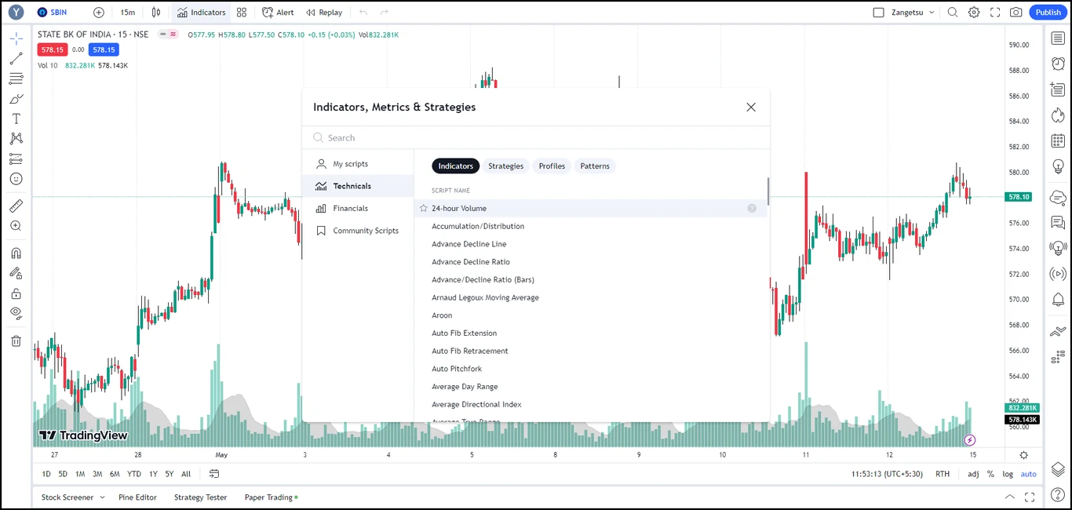Switch to the Profiles tab
Image resolution: width=1072 pixels, height=510 pixels.
pyautogui.click(x=552, y=166)
